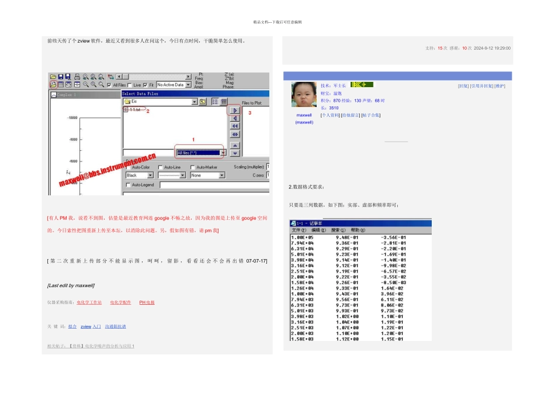Open the 电化学工作站 link
The image size is (555, 393).
[x=89, y=302]
